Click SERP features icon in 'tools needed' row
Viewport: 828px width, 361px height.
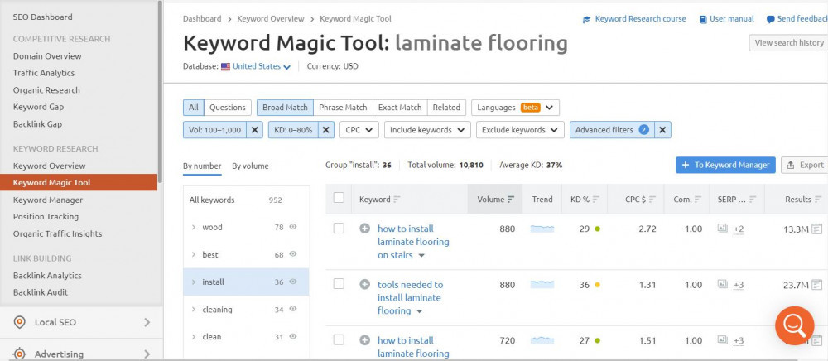tap(722, 284)
